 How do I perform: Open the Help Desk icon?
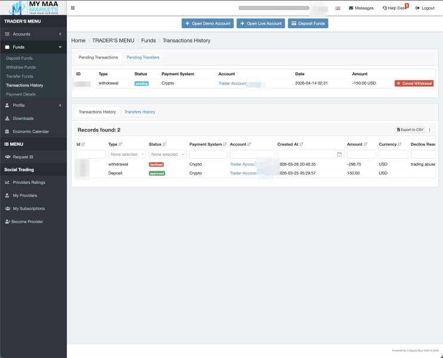click(384, 8)
